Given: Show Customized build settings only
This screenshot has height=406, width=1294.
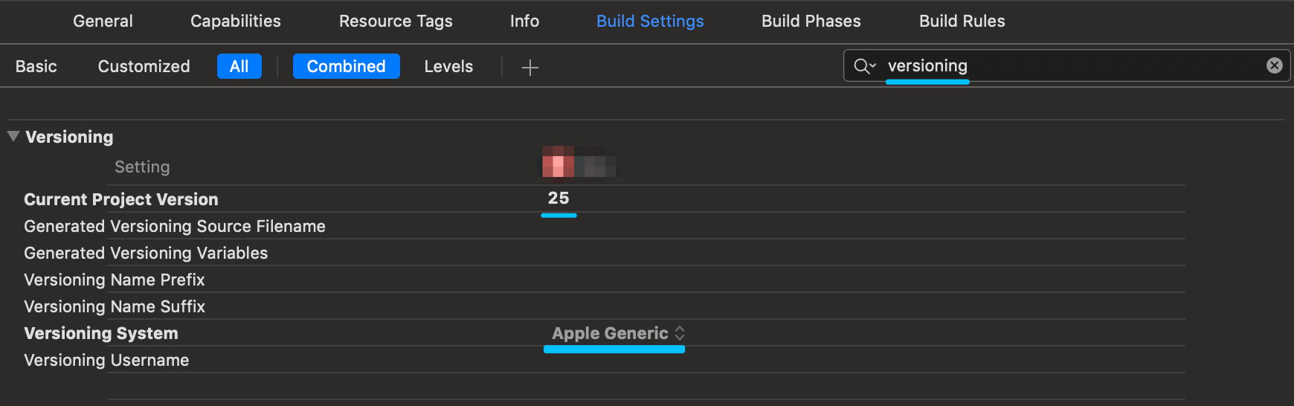Looking at the screenshot, I should [144, 66].
